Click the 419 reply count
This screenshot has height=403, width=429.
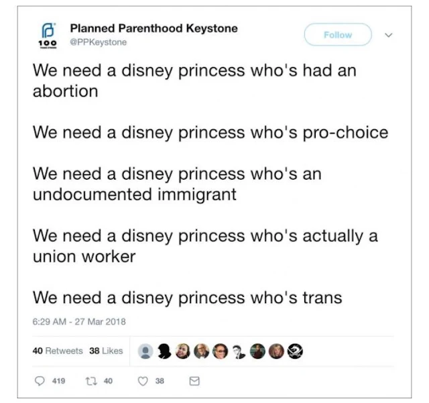point(58,380)
